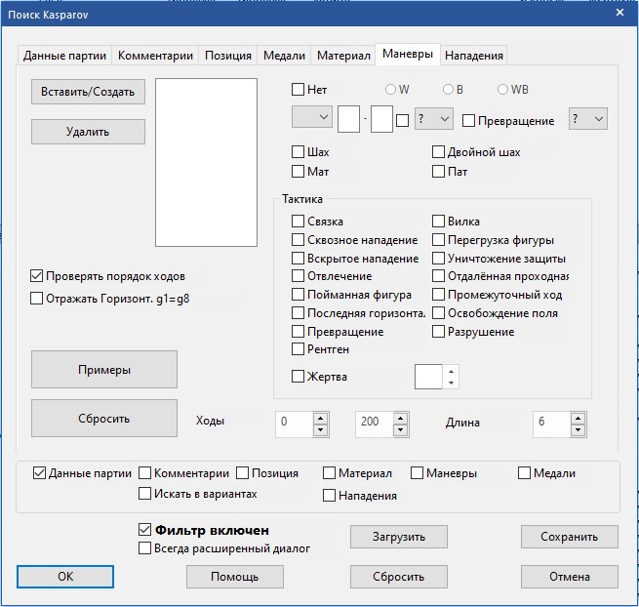Check the Вилка tactic option
The image size is (639, 607).
click(x=439, y=222)
